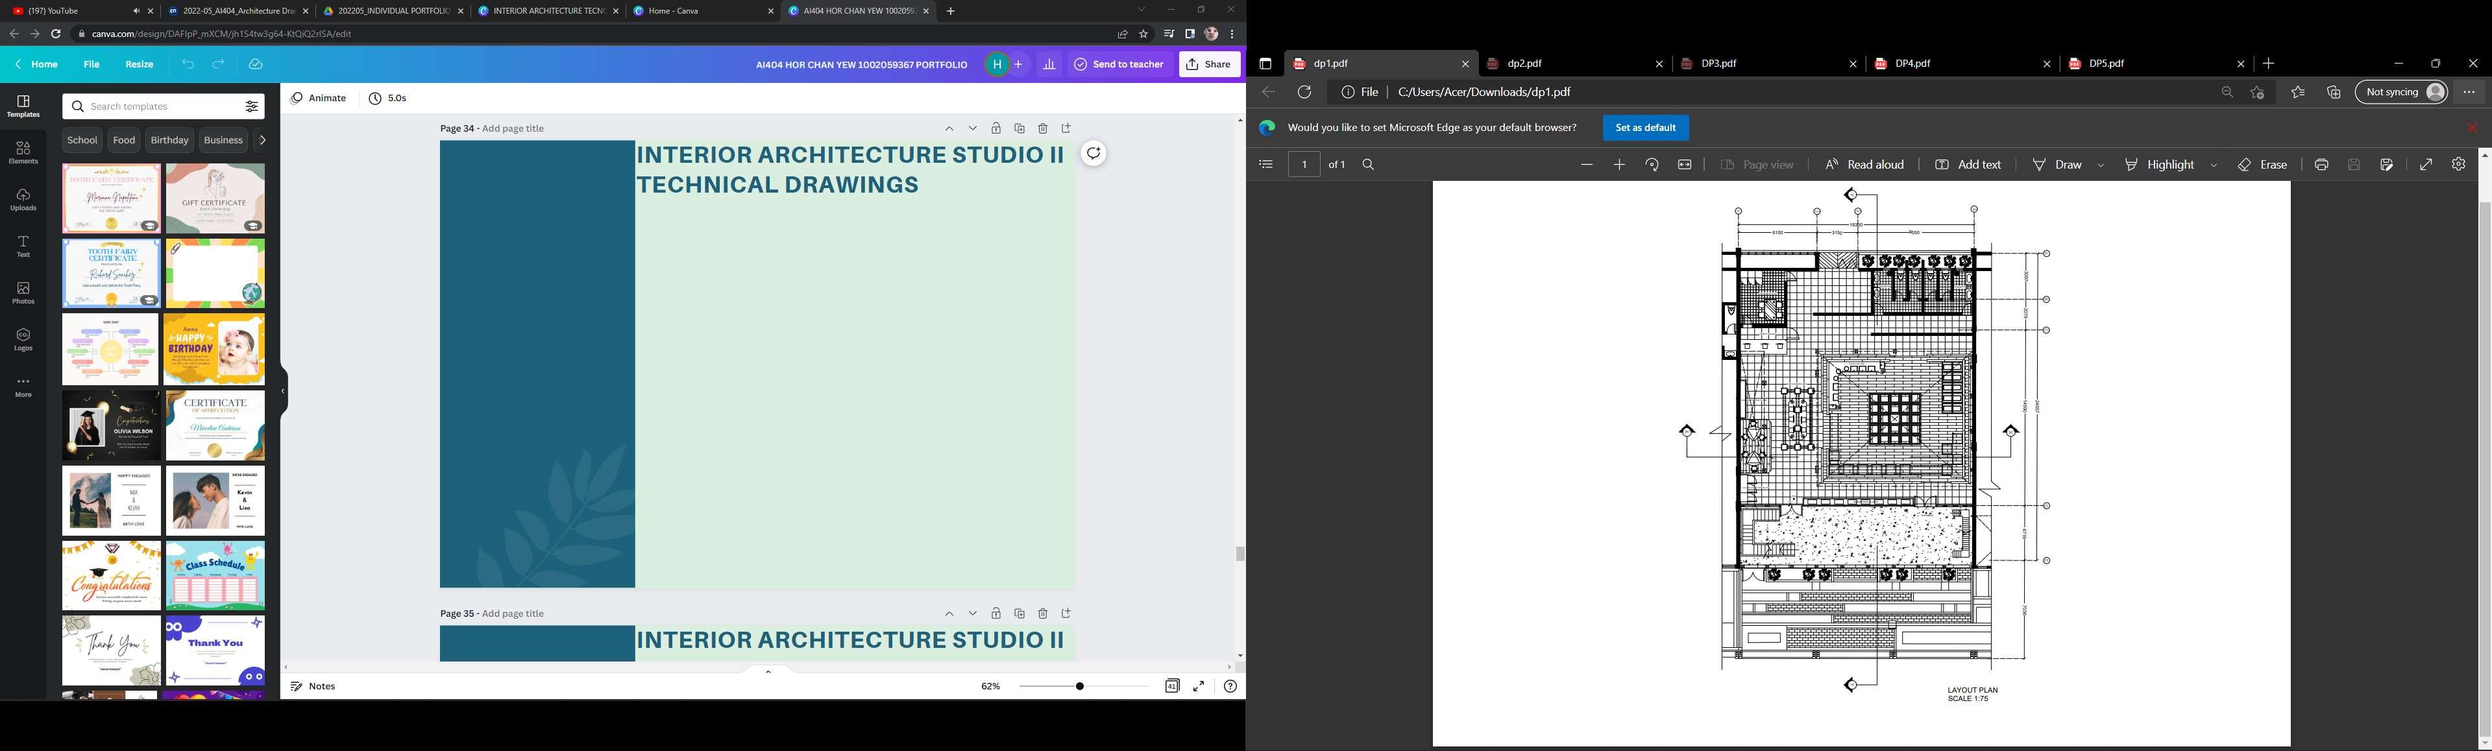This screenshot has width=2492, height=751.
Task: Click the Set as default button
Action: 1646,128
